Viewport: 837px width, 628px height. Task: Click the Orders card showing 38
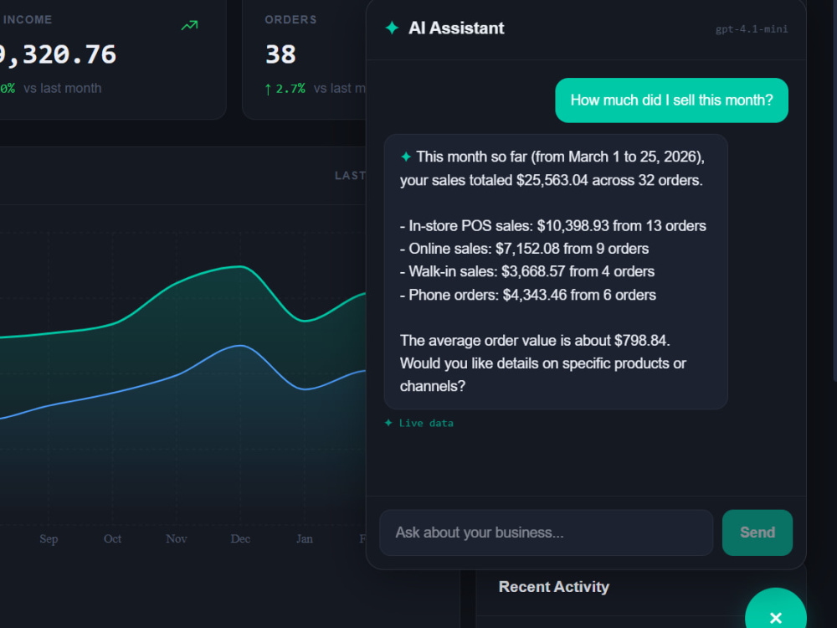point(305,59)
